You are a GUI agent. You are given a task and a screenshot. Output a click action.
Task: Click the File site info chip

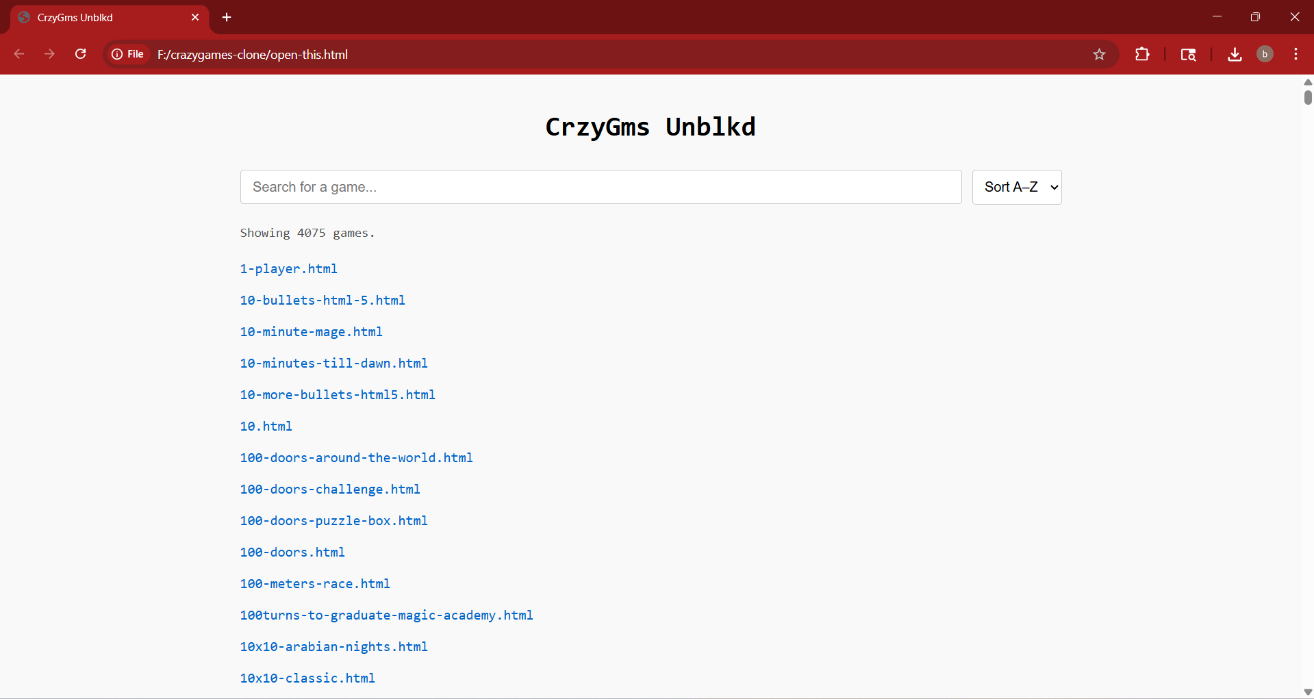(x=128, y=54)
